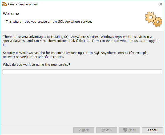The height and width of the screenshot is (135, 165).
Task: Go forward with the Next > button
Action: (x=107, y=130)
